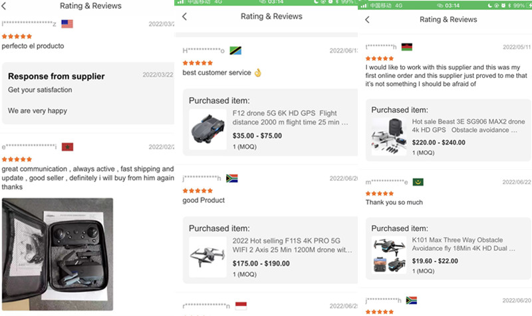Enlarge the review photo of the drone case
The image size is (532, 316).
[57, 254]
